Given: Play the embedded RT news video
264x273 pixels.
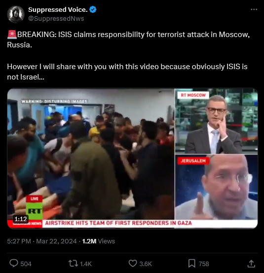Looking at the screenshot, I should pos(132,158).
